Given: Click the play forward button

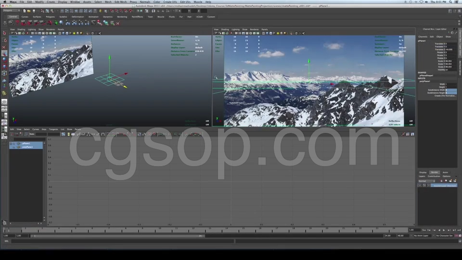Looking at the screenshot, I should point(444,230).
